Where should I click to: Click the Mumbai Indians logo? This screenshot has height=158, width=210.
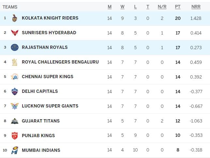tap(15, 150)
